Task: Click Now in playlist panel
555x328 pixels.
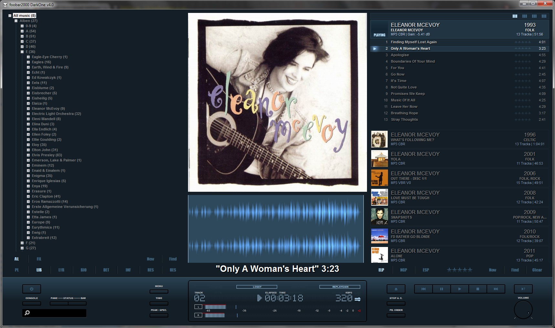Action: pos(492,270)
